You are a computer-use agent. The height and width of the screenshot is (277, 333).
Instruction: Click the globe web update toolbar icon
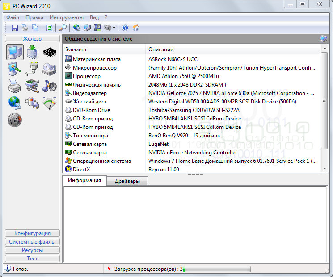[77, 28]
